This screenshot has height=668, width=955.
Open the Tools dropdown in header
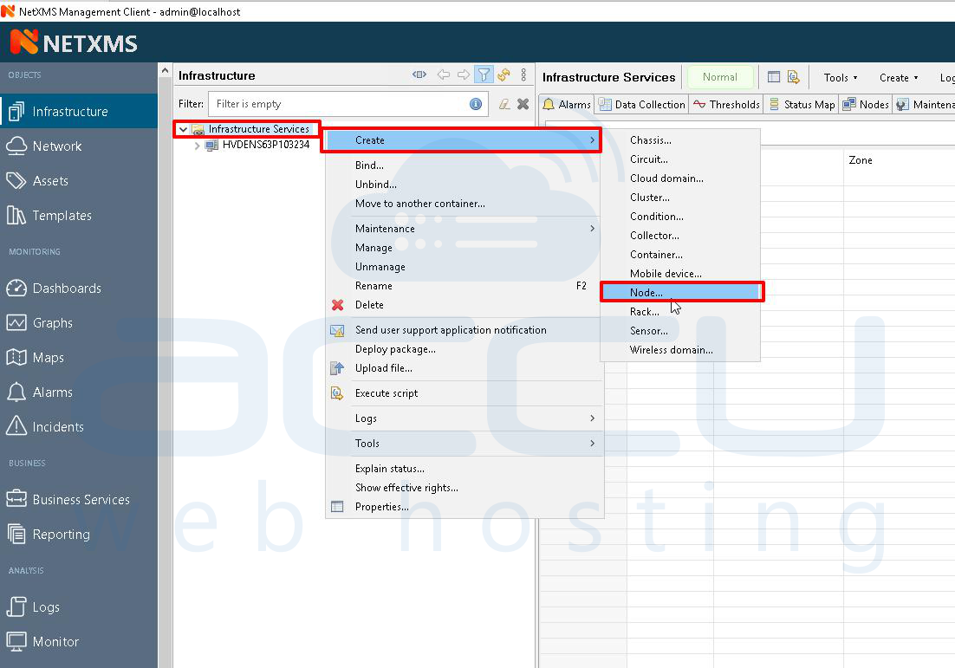(x=841, y=77)
